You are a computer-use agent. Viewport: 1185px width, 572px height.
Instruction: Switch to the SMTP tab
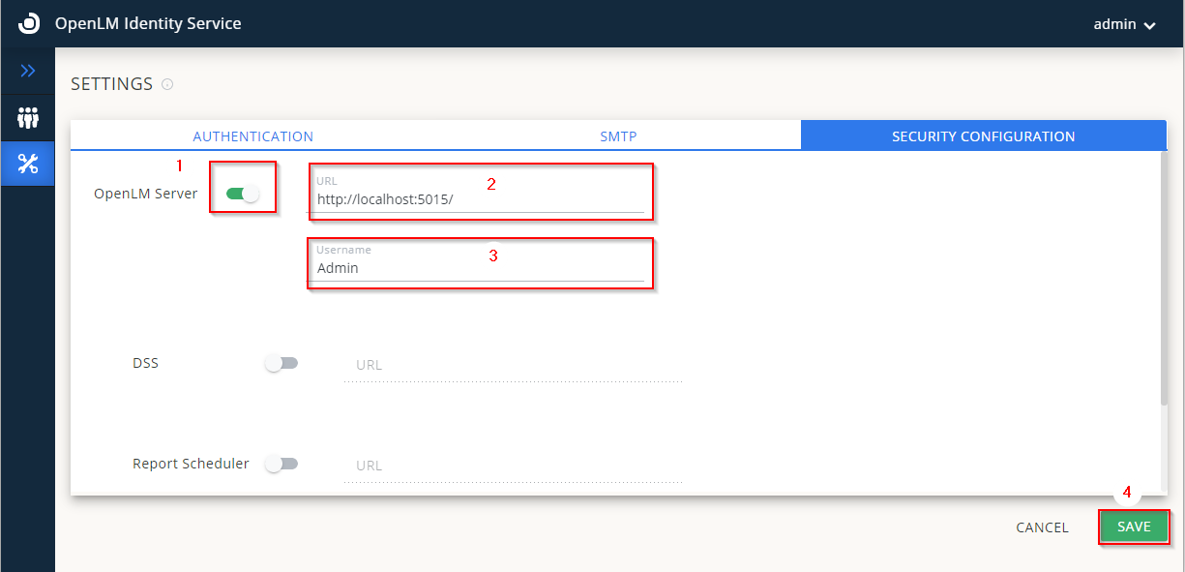(x=618, y=136)
